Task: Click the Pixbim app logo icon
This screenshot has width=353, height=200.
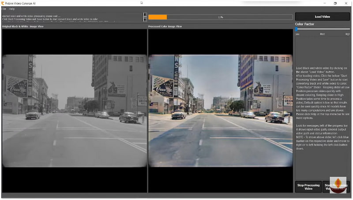Action: 3,3
